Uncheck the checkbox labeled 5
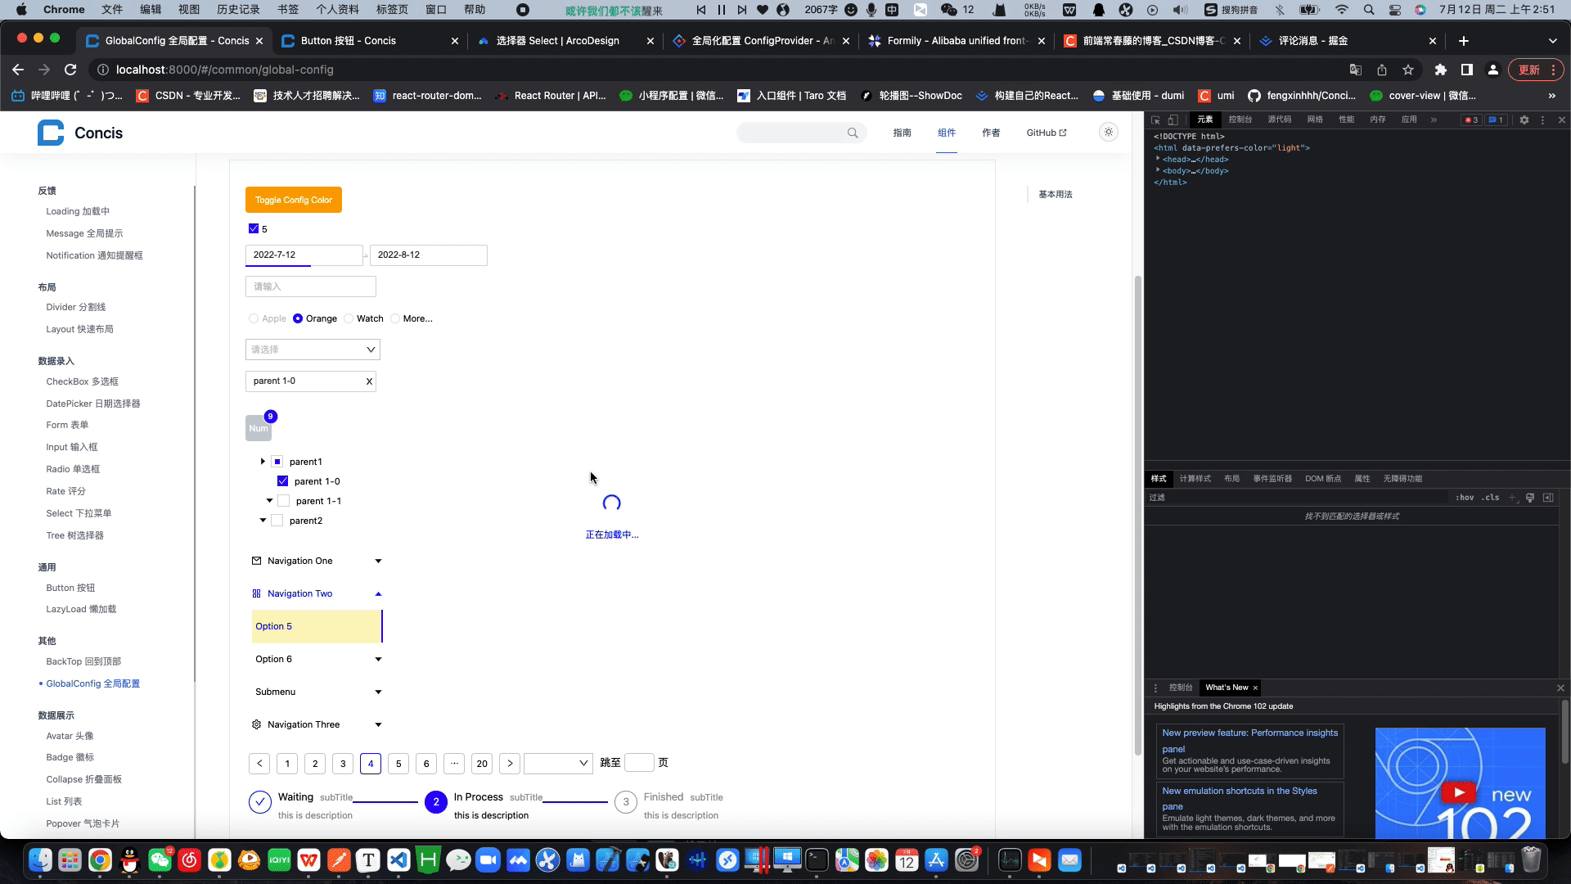 pyautogui.click(x=254, y=229)
